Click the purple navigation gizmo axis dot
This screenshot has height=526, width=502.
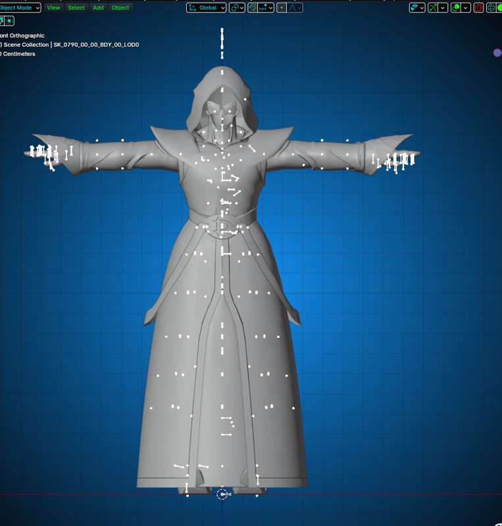497,53
